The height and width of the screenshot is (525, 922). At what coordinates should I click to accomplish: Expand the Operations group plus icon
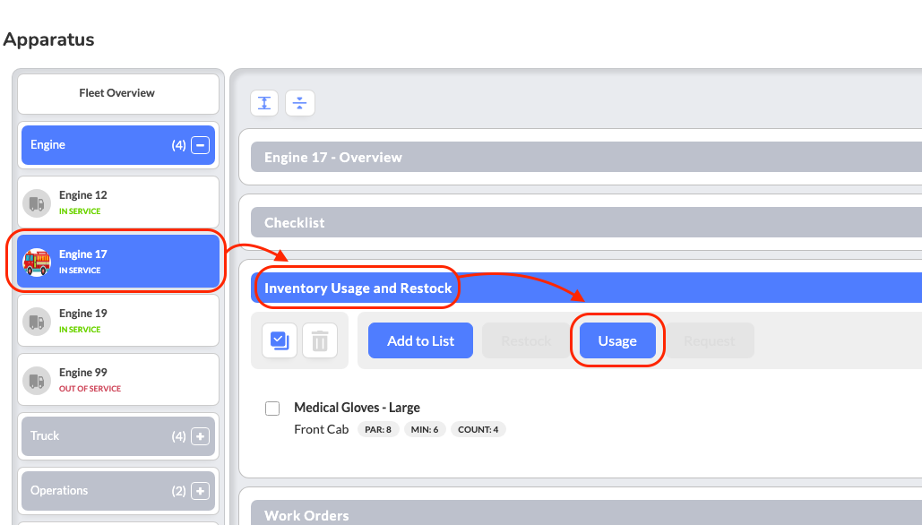coord(200,491)
